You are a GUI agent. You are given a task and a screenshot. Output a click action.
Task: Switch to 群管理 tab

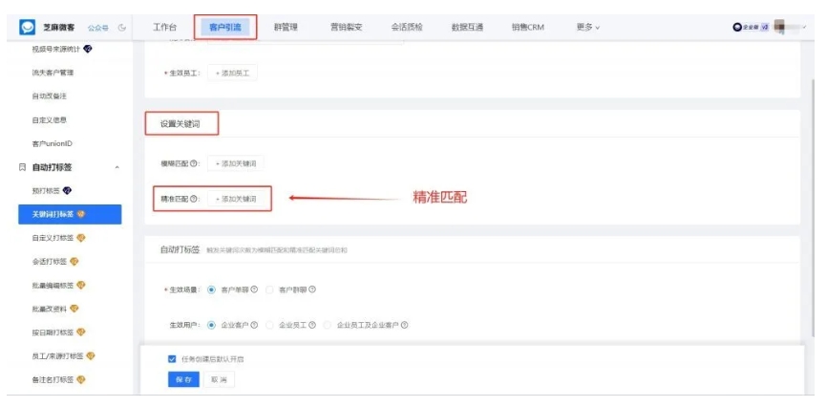pyautogui.click(x=286, y=27)
